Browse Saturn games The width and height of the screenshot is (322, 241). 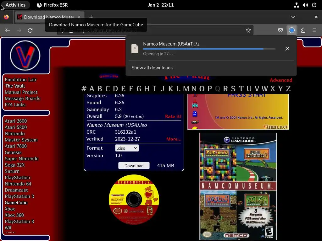pos(12,171)
